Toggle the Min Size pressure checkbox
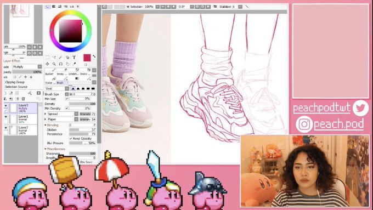 click(x=67, y=99)
